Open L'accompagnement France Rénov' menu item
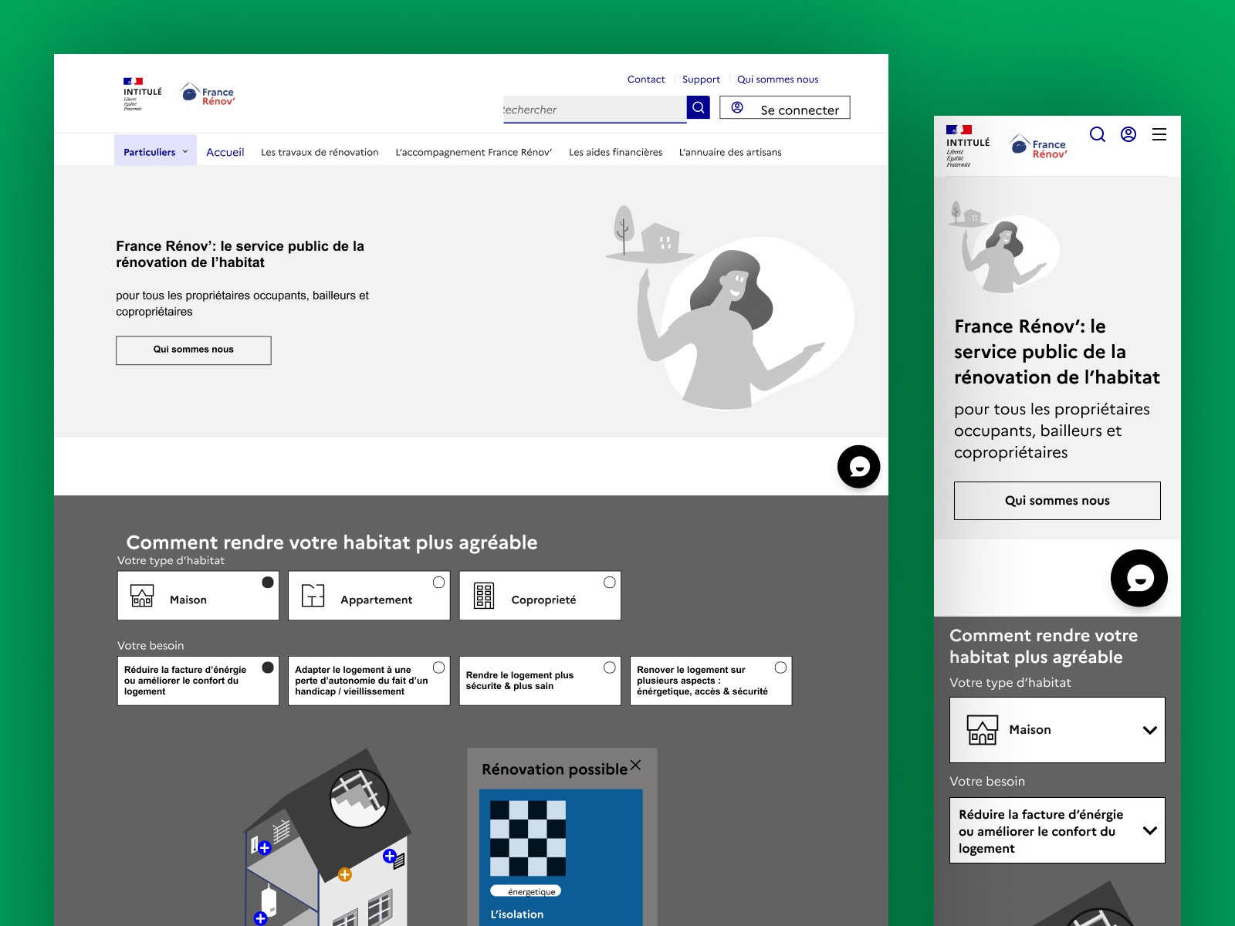The width and height of the screenshot is (1235, 926). 473,152
